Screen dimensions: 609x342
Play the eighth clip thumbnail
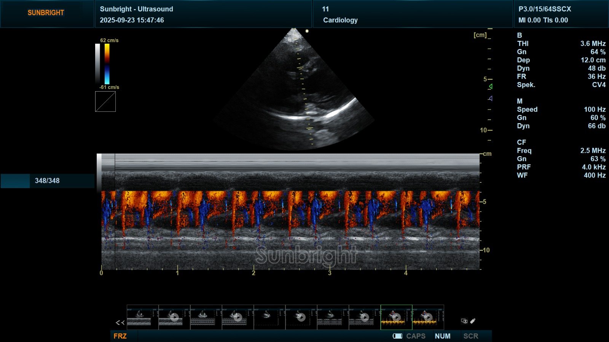pyautogui.click(x=365, y=317)
